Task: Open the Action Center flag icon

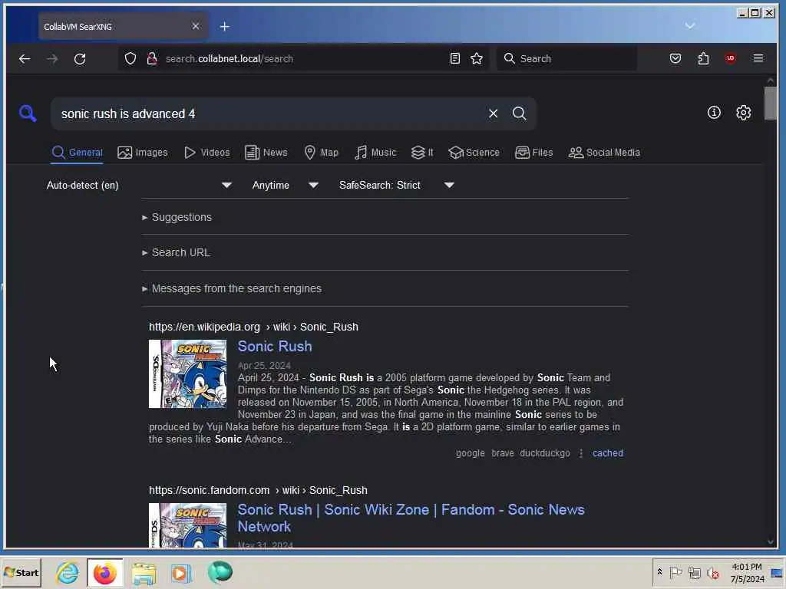Action: coord(675,572)
